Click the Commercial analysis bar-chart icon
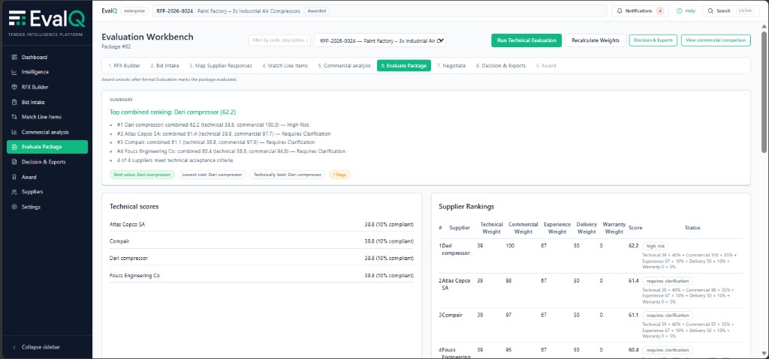769x359 pixels. pos(14,132)
